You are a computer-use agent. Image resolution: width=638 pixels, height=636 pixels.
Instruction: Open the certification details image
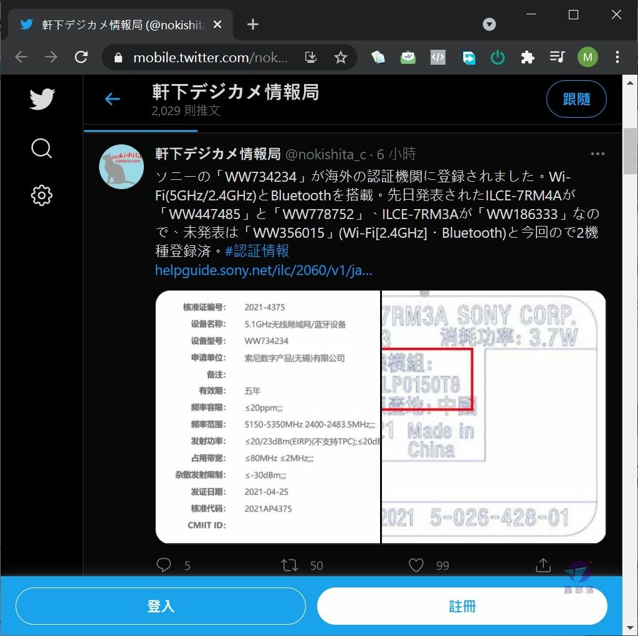point(268,416)
